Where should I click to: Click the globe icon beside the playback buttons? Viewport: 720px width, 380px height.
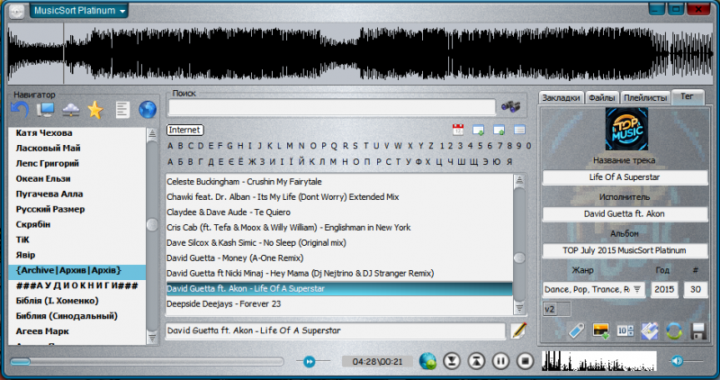click(x=427, y=361)
